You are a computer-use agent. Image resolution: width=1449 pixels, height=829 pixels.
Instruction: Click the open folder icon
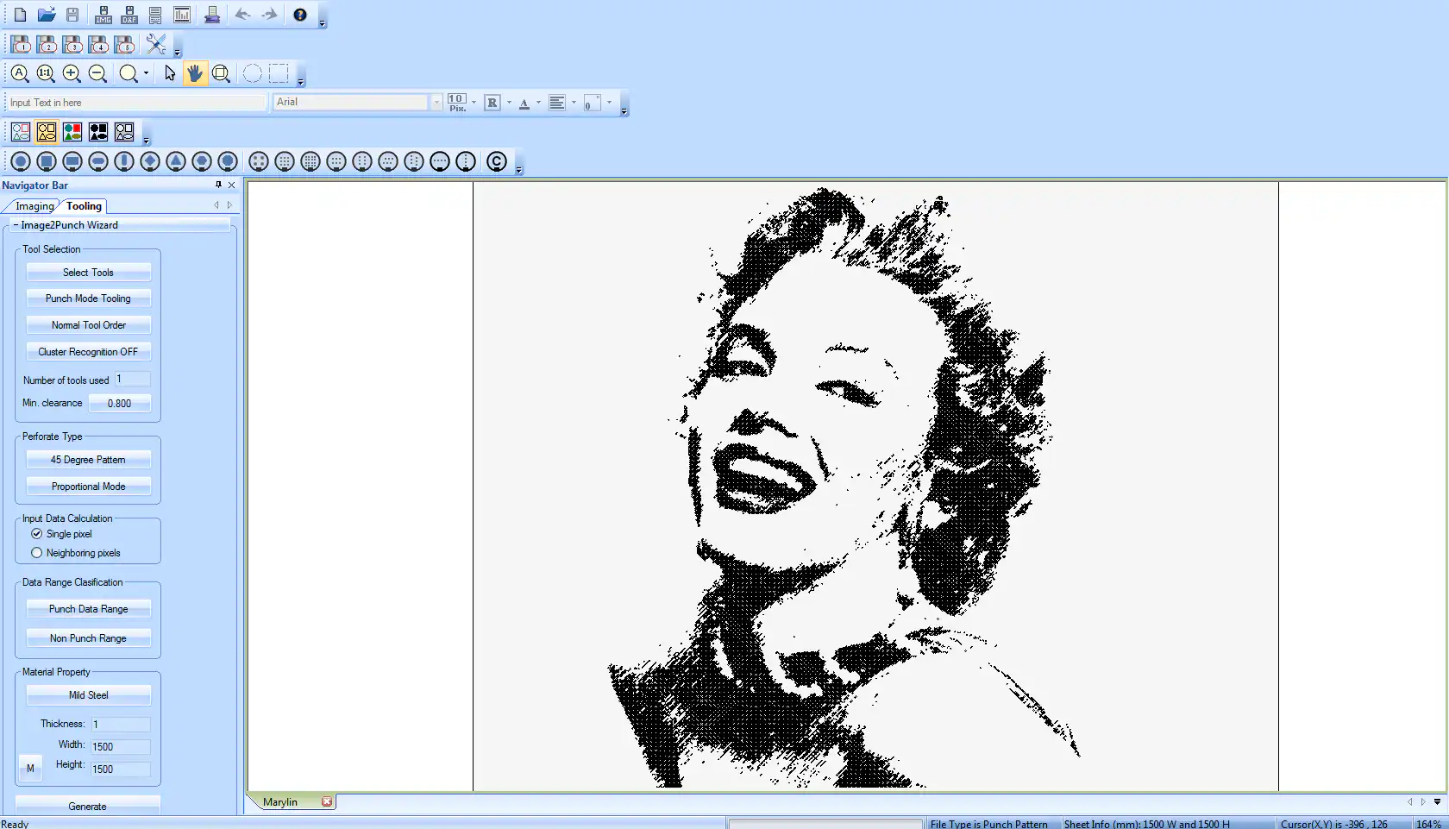tap(47, 15)
